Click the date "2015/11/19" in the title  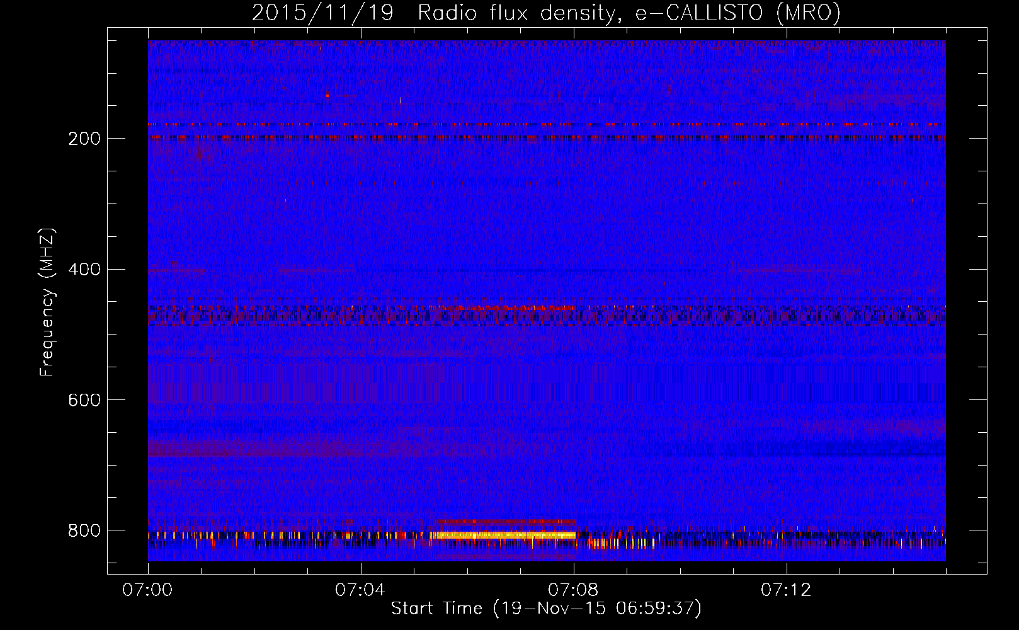pyautogui.click(x=322, y=13)
